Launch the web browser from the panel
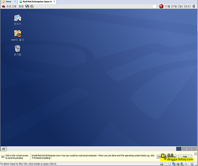This screenshot has height=166, width=198. pos(27,6)
